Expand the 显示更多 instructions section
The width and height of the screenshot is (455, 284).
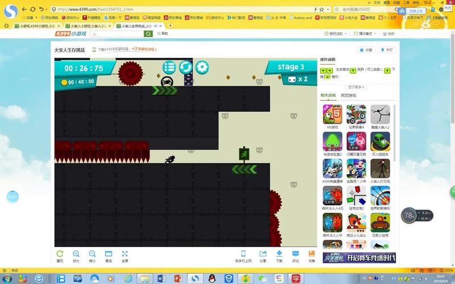click(357, 87)
